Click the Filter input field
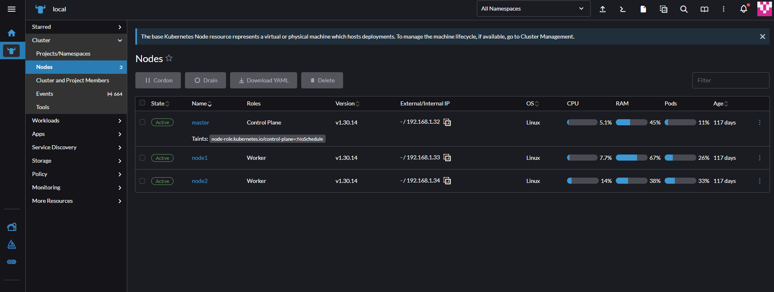 pos(730,80)
